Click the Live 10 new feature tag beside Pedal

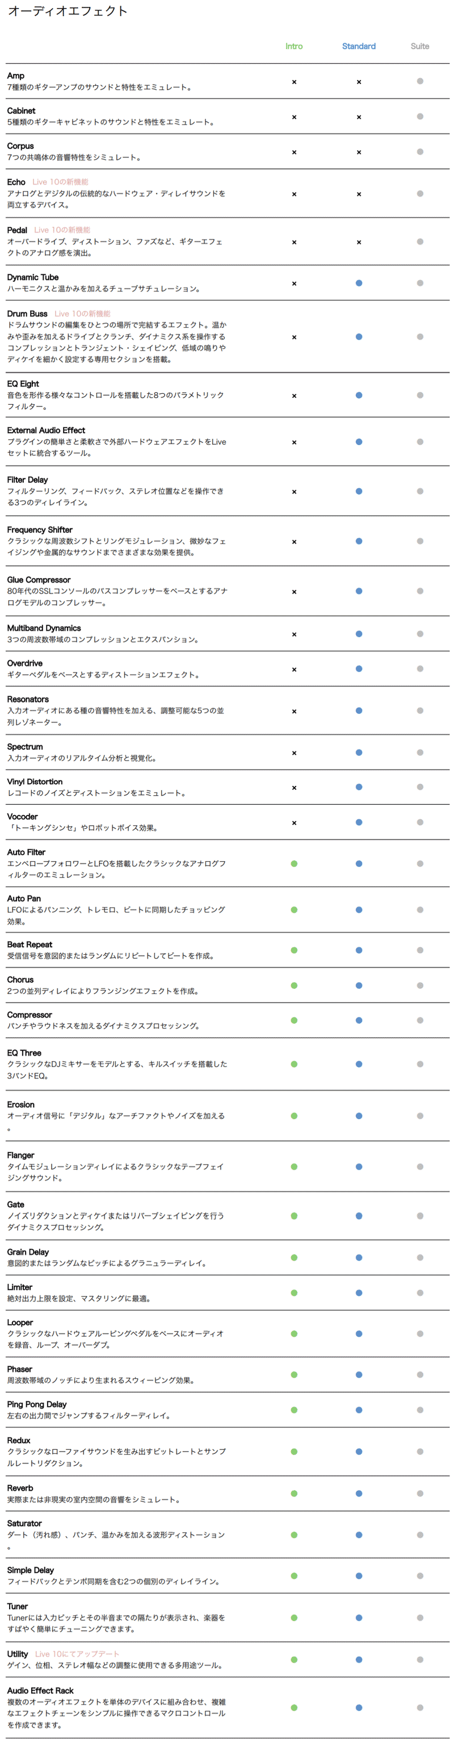pos(62,230)
